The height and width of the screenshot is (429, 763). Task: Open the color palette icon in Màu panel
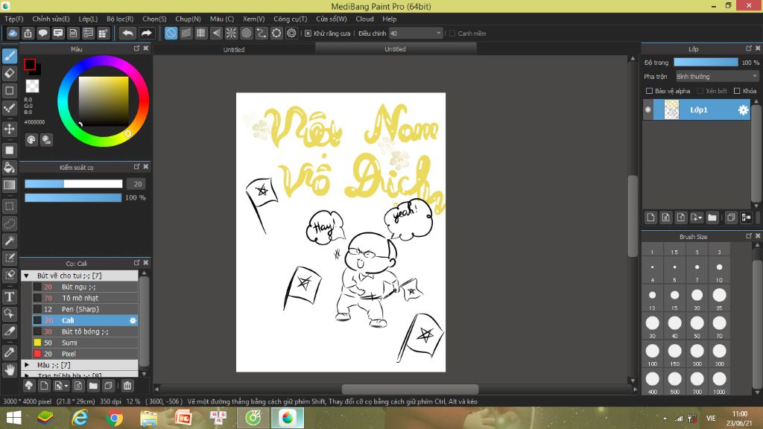[x=31, y=140]
